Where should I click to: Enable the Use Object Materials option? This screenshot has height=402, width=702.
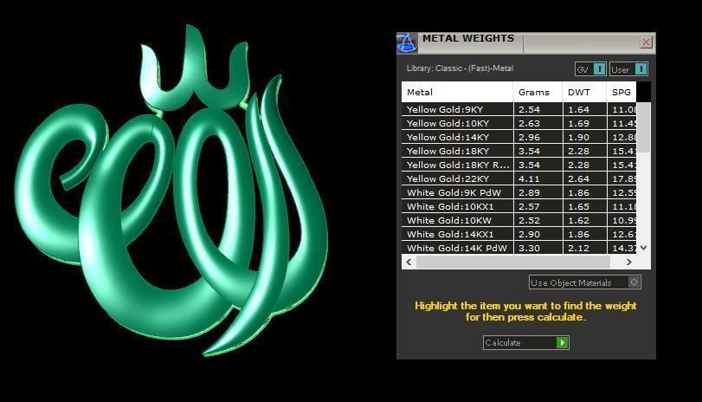584,282
